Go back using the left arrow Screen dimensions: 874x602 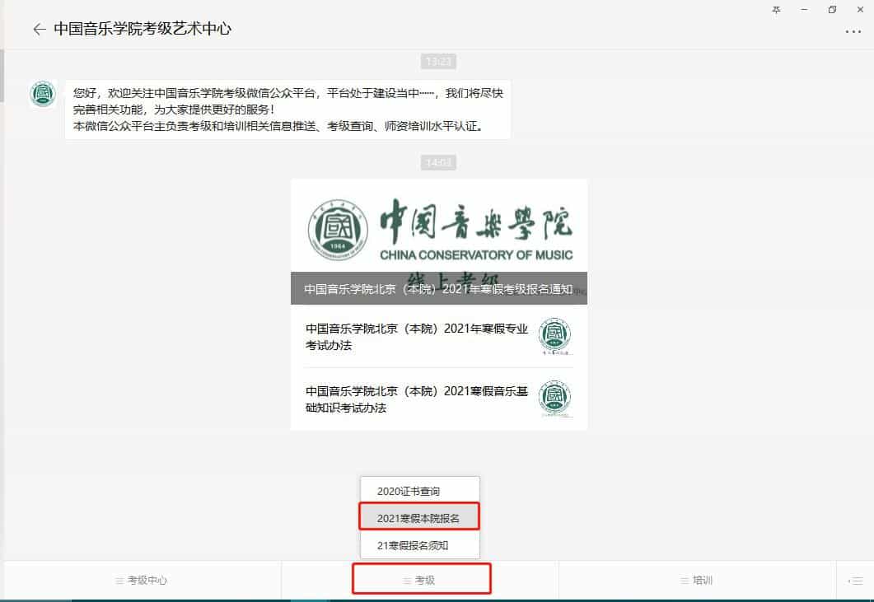coord(39,29)
